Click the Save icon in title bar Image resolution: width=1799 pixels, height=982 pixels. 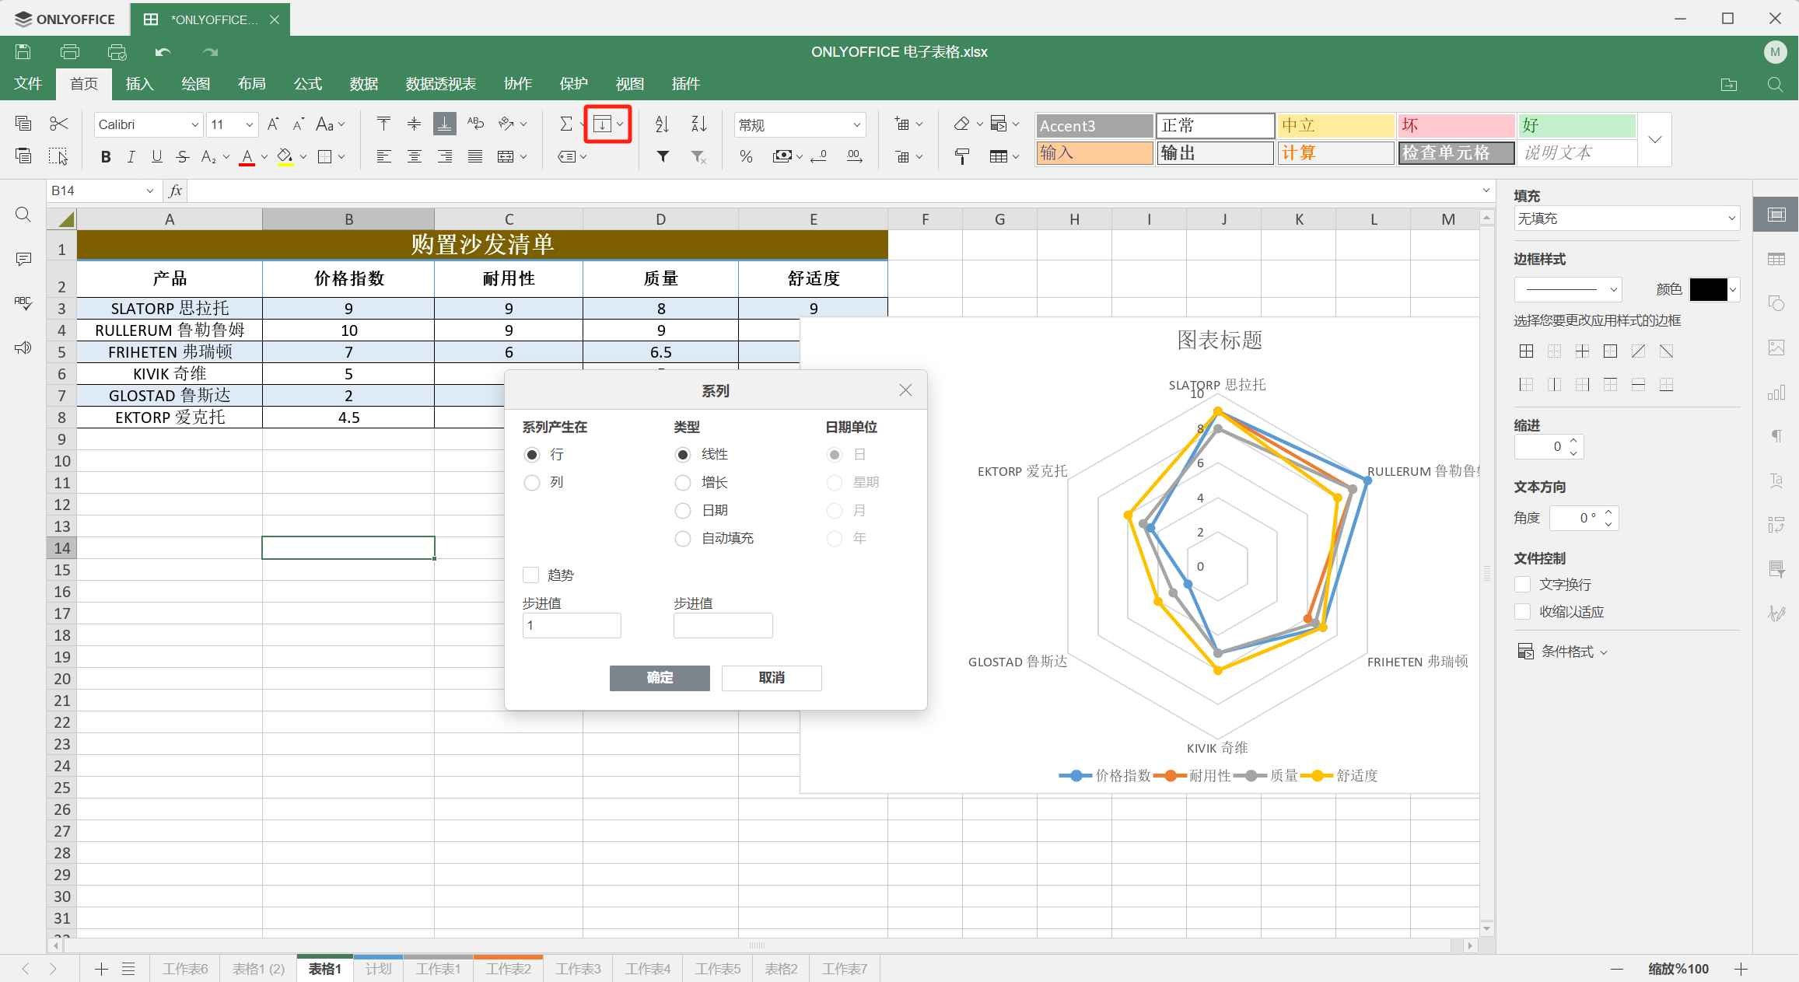click(23, 52)
